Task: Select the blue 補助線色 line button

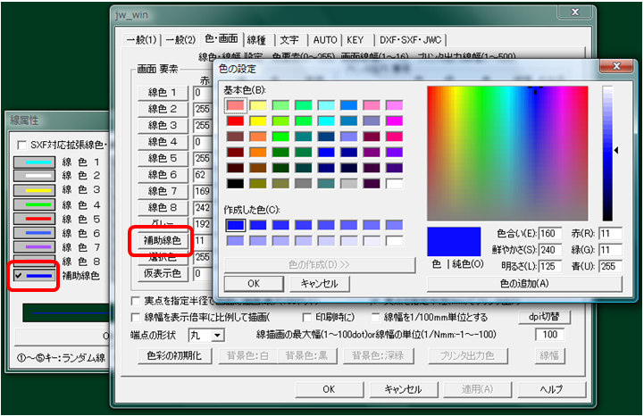Action: tap(36, 276)
